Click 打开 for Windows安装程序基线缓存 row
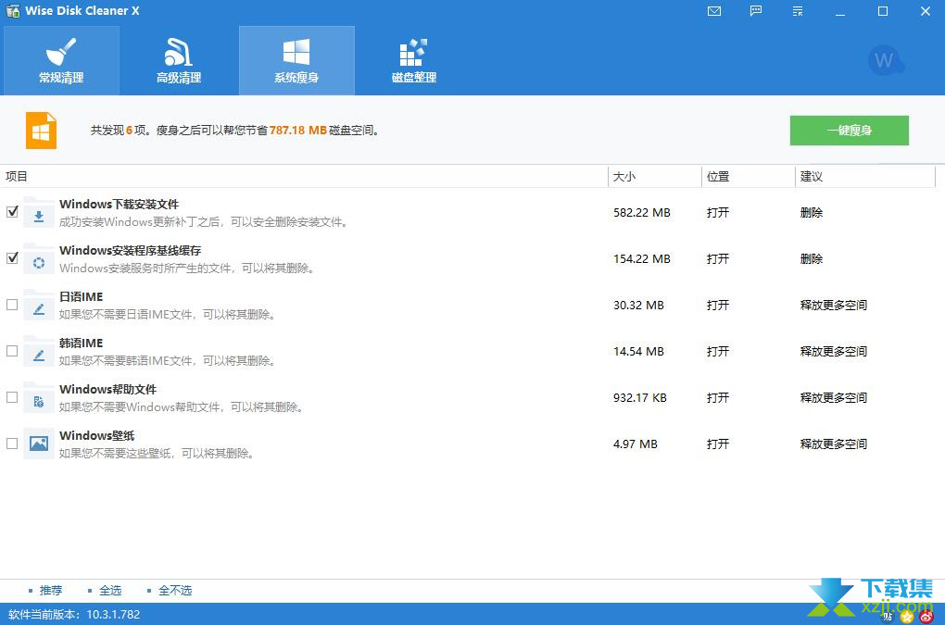The height and width of the screenshot is (625, 945). (718, 259)
